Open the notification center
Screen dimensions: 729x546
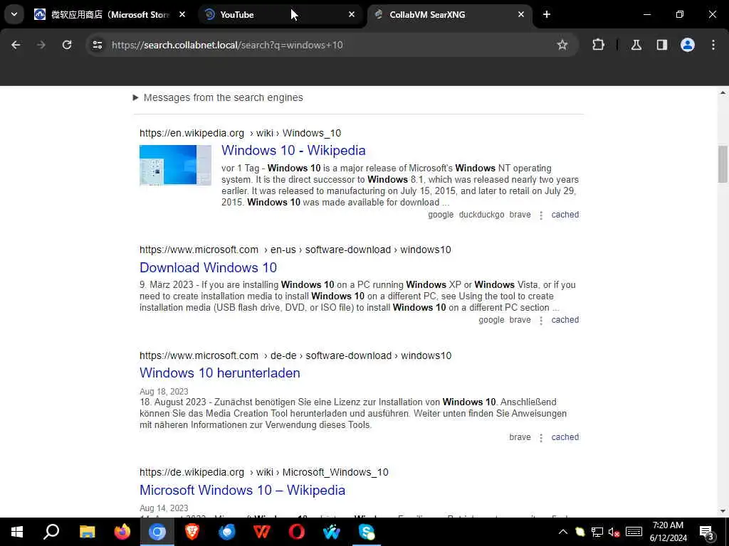tap(707, 532)
